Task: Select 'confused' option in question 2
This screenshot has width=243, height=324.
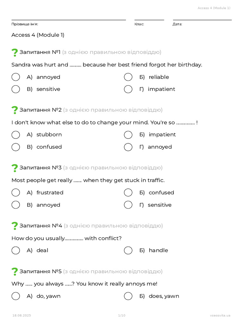Action: 16,147
